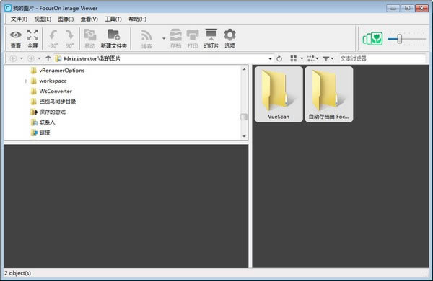Click the refresh icon
433x281 pixels.
pos(279,58)
